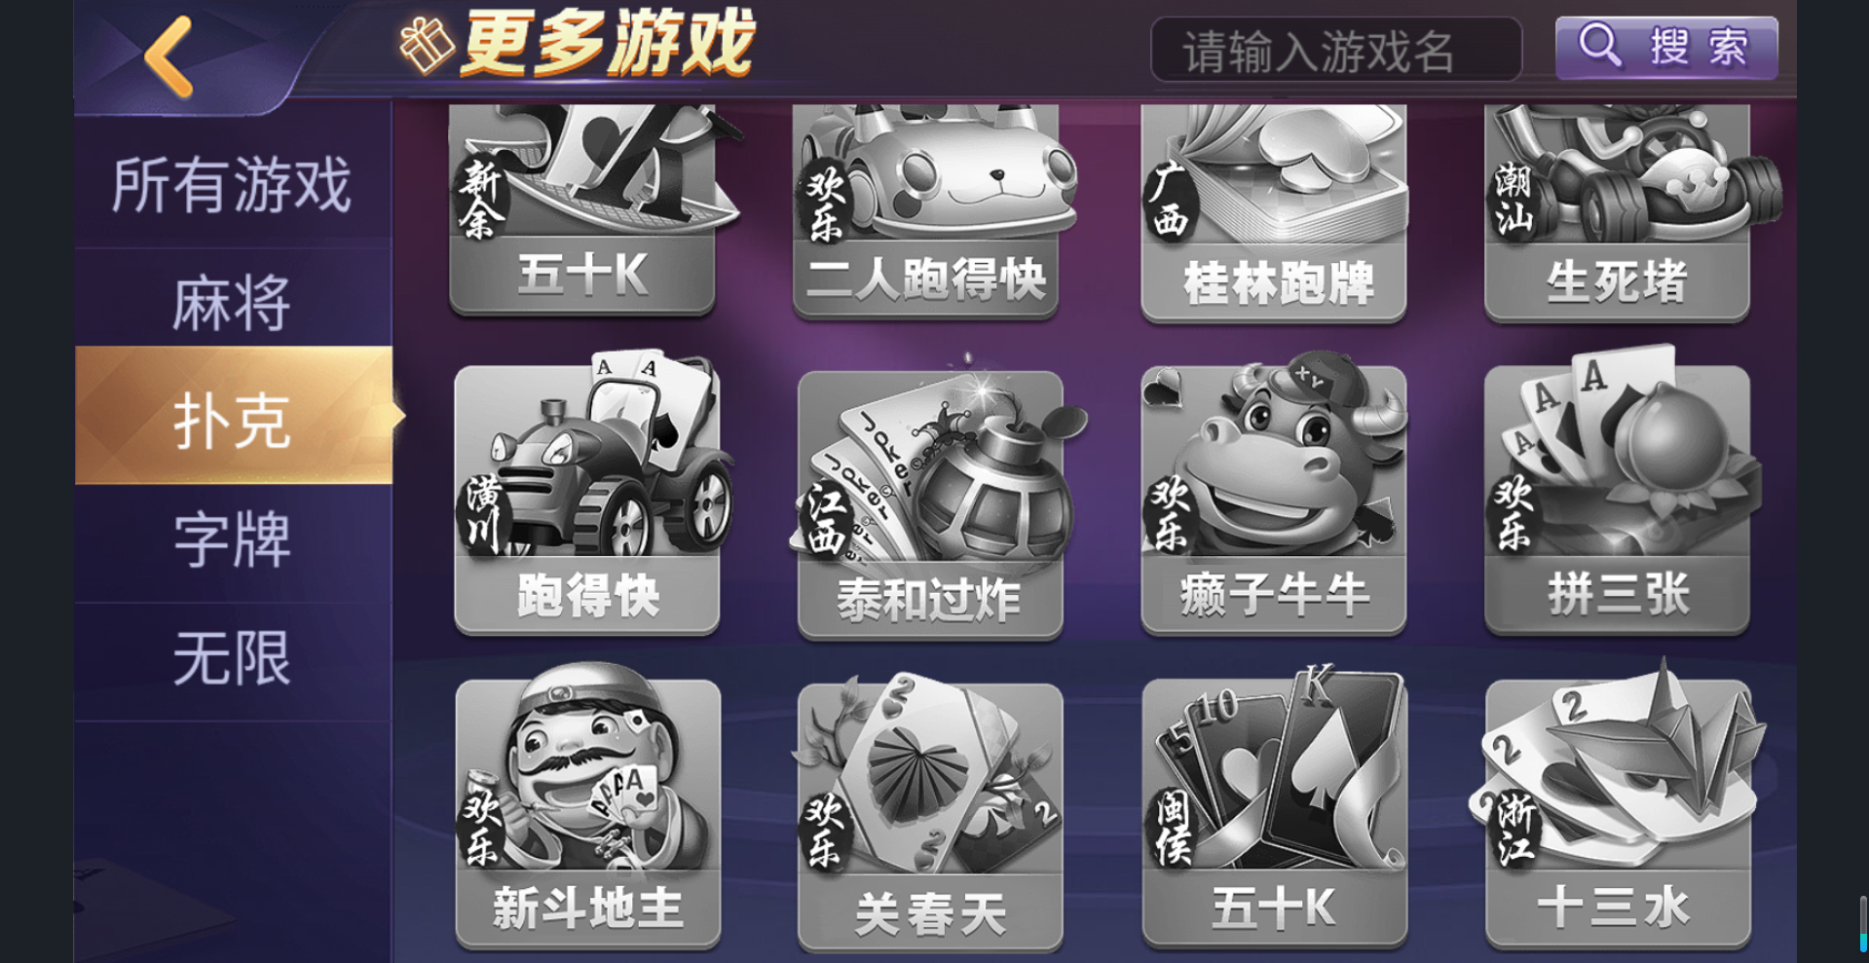Switch to the 所有游戏 category
The width and height of the screenshot is (1869, 963).
click(233, 185)
